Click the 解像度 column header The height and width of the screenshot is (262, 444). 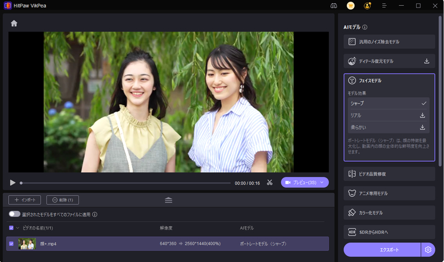166,228
